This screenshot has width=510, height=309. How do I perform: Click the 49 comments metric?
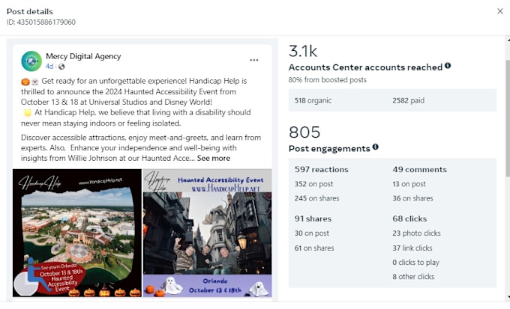point(419,169)
